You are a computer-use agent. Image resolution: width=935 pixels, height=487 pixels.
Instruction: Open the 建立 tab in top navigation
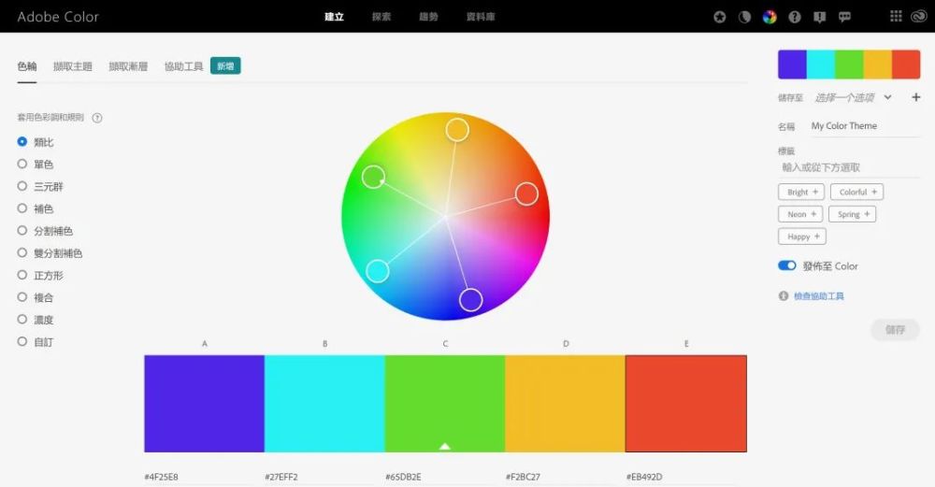[334, 17]
